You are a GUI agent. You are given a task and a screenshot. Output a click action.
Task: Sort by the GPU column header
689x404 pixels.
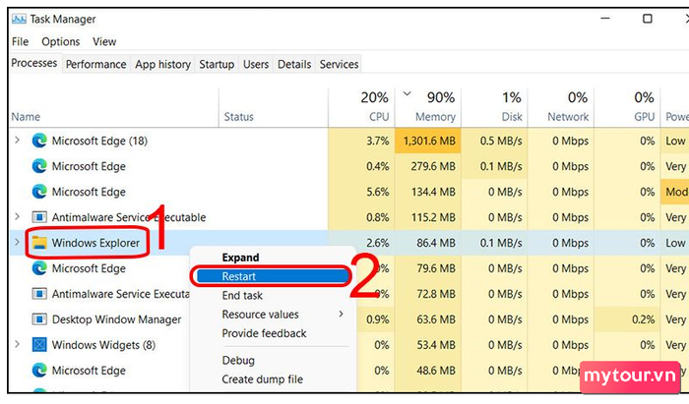pos(644,117)
